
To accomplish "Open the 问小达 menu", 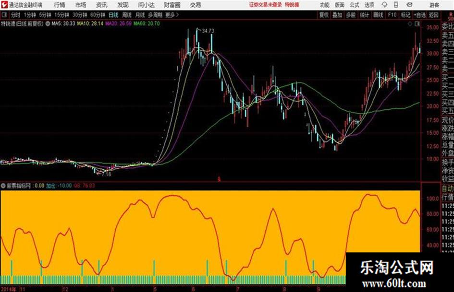I will point(146,5).
